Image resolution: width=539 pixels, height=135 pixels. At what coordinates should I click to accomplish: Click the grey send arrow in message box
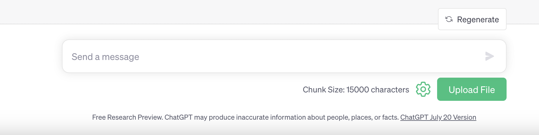pos(489,56)
